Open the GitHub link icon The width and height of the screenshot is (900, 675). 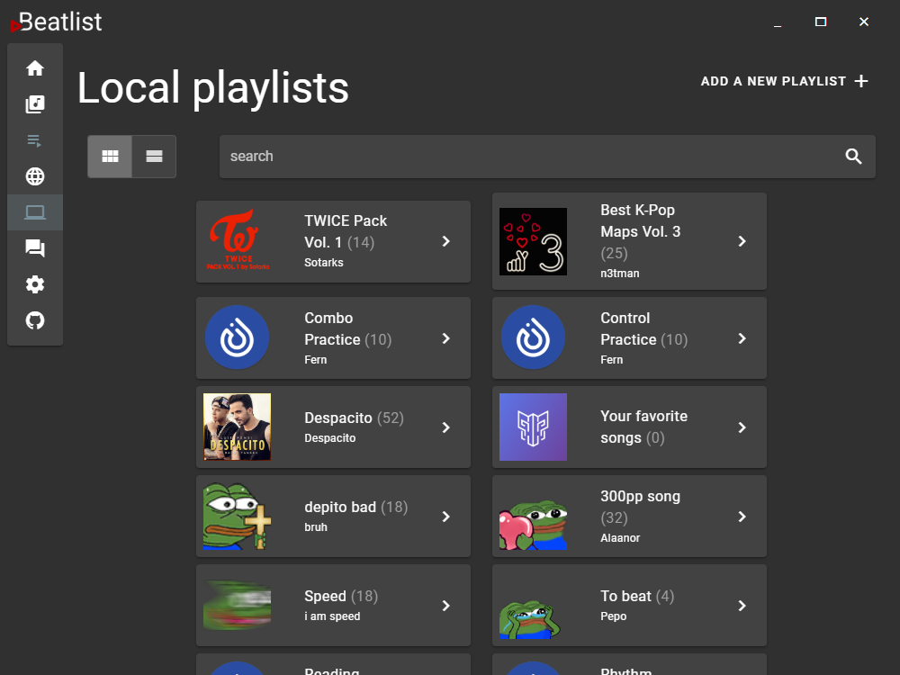pos(35,320)
